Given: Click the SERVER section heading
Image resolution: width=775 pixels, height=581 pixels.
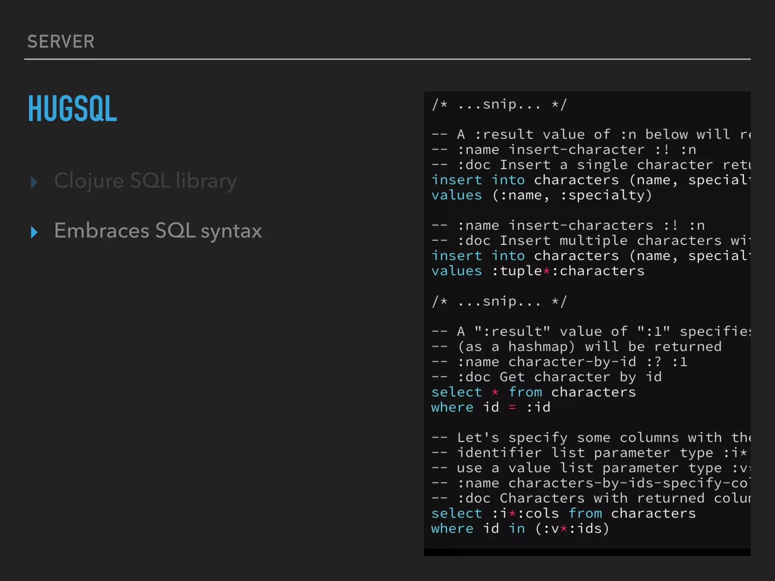Looking at the screenshot, I should 61,42.
